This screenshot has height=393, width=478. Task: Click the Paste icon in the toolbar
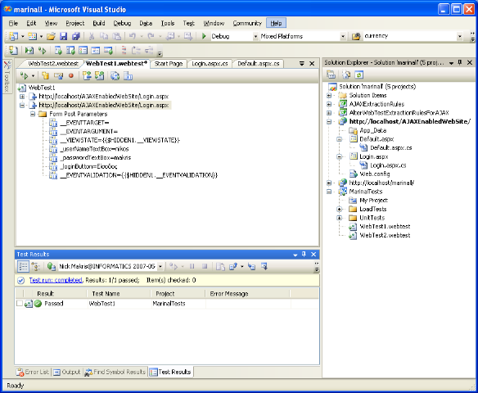[x=117, y=36]
